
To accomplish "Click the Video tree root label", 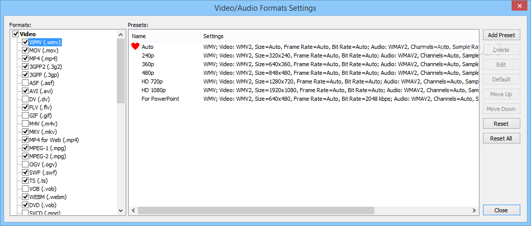I will pyautogui.click(x=28, y=34).
